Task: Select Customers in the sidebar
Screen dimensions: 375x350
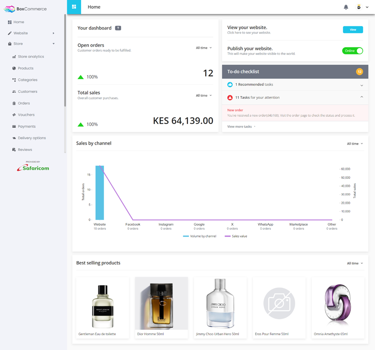Action: point(14,91)
